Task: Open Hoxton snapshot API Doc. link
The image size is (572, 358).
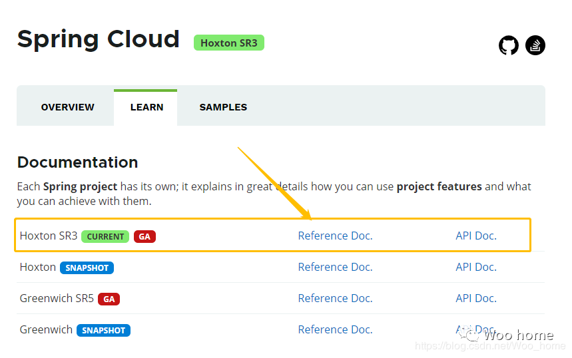Action: coord(476,267)
